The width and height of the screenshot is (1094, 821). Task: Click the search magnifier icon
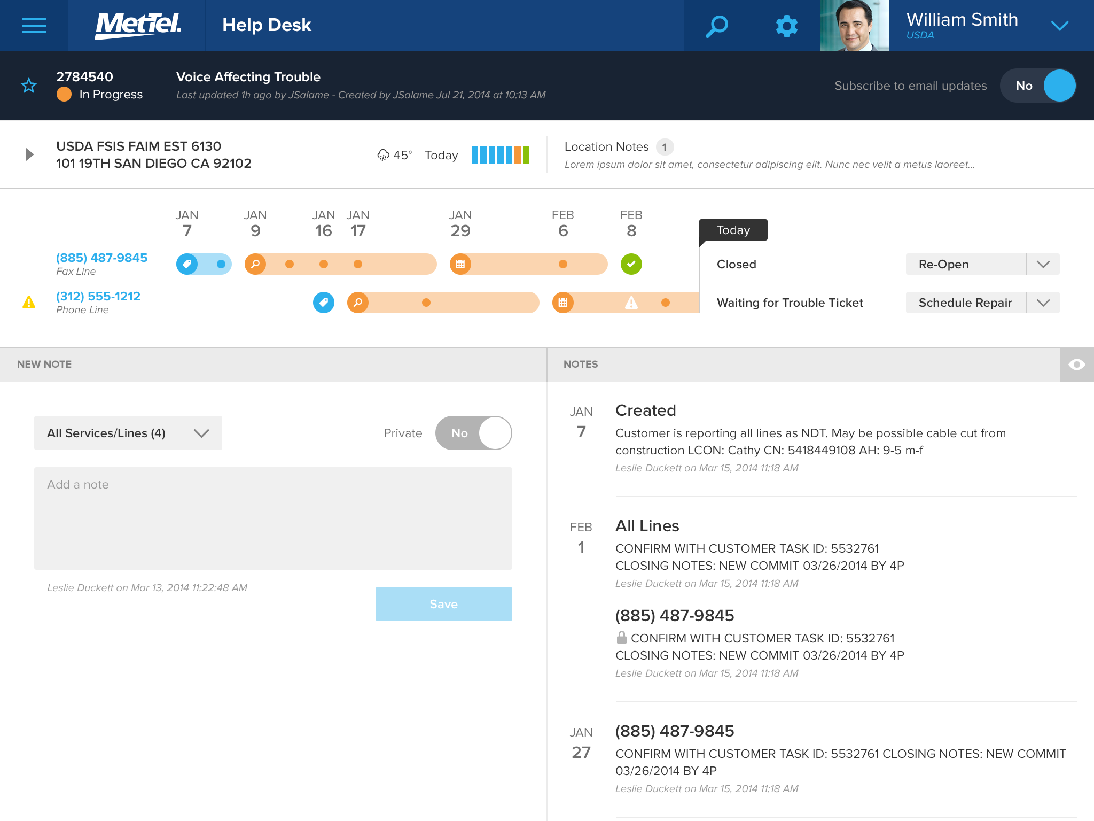point(717,26)
